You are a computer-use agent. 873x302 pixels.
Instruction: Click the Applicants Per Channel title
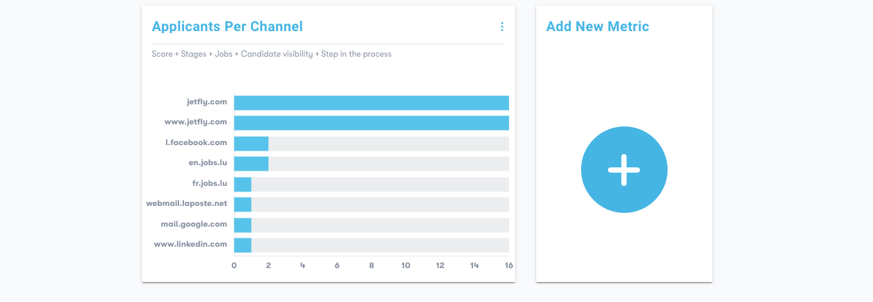point(227,27)
